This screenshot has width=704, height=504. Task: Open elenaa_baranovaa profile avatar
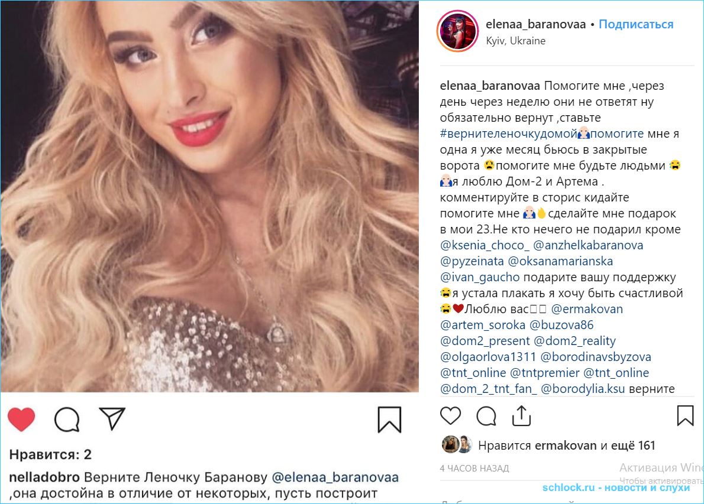point(457,31)
